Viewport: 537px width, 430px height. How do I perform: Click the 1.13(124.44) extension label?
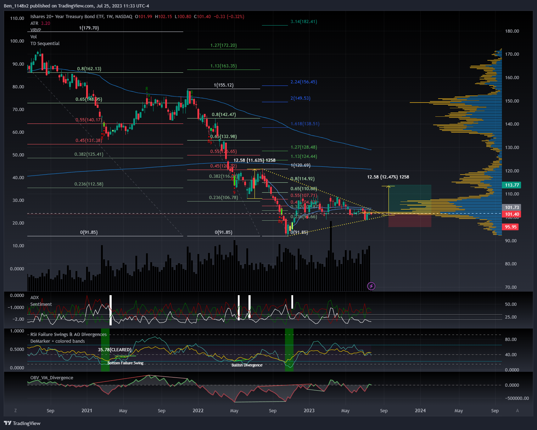pyautogui.click(x=304, y=156)
